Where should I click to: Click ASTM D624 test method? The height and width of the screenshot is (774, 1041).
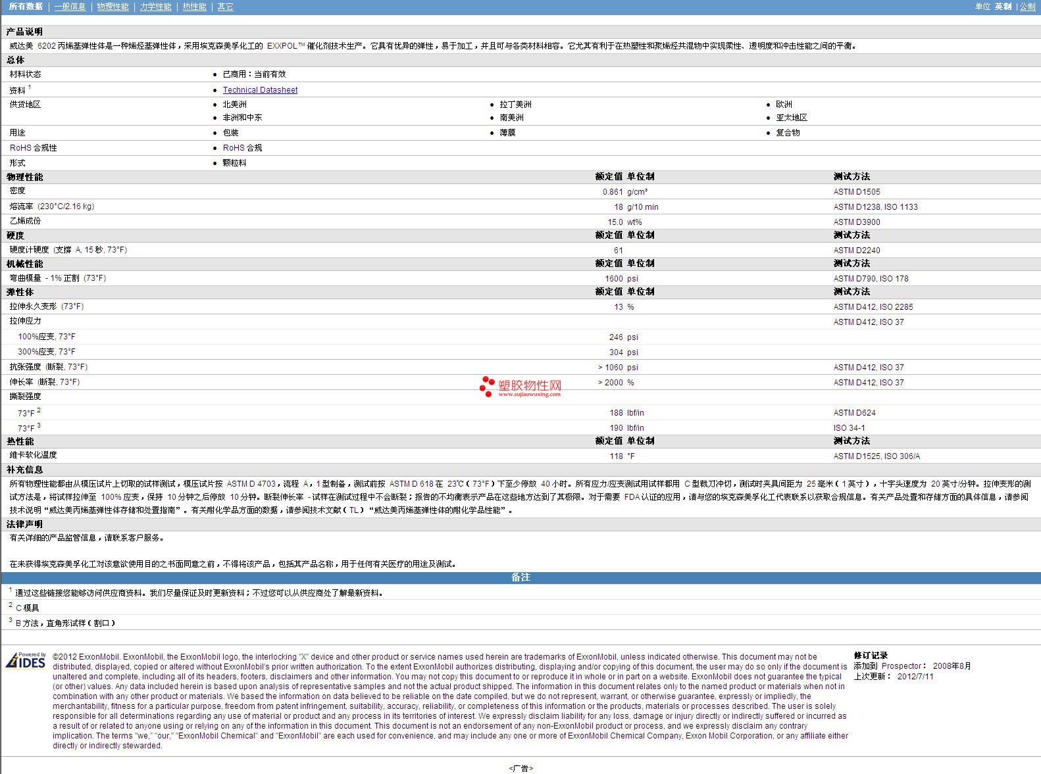(854, 413)
